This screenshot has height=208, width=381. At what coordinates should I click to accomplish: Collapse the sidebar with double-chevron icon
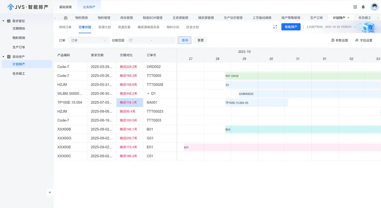(50, 192)
